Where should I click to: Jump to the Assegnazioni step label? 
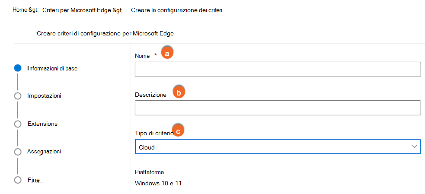click(44, 152)
